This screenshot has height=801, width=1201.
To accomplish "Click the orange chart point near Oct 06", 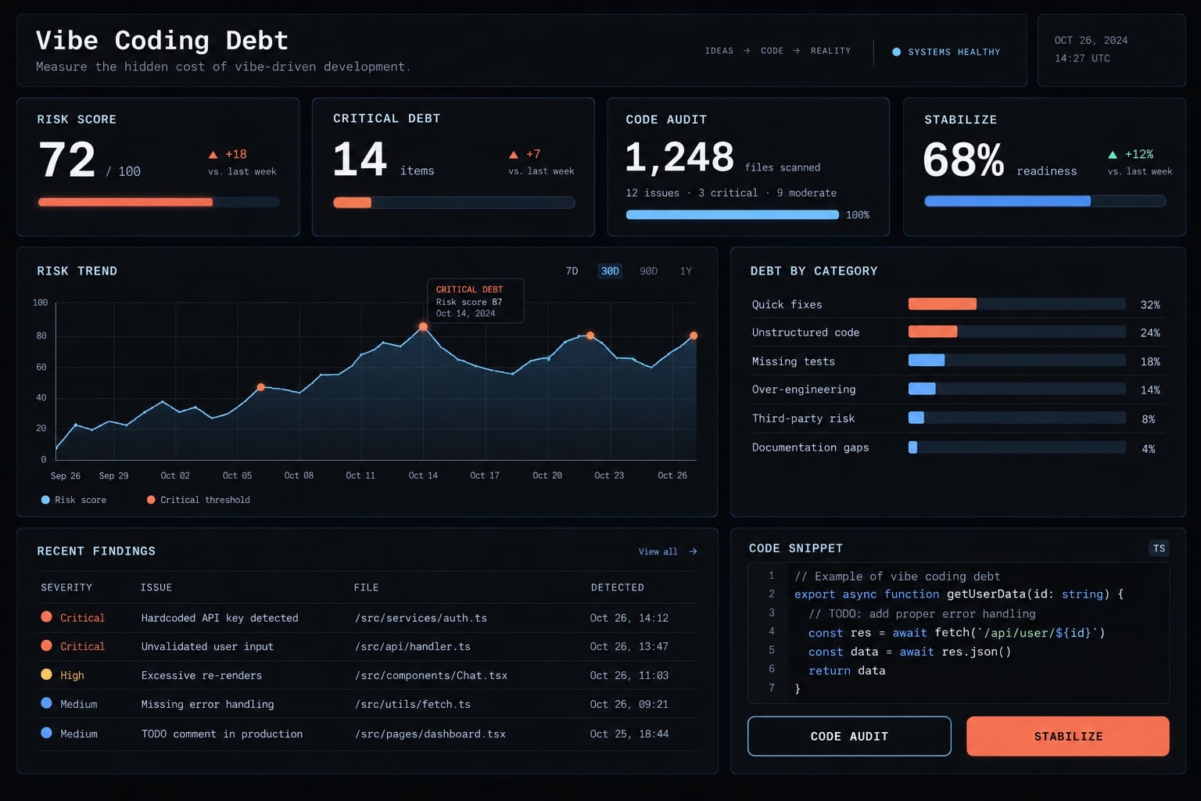I will click(260, 387).
